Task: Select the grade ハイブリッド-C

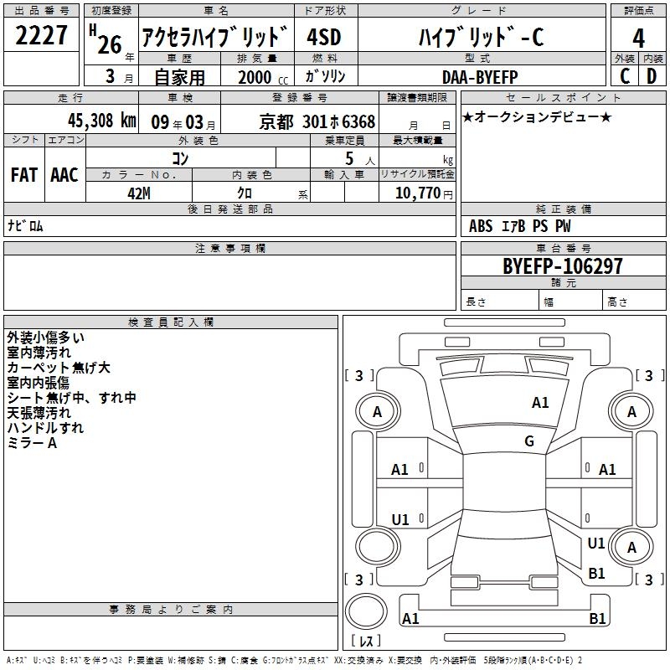Action: (481, 36)
